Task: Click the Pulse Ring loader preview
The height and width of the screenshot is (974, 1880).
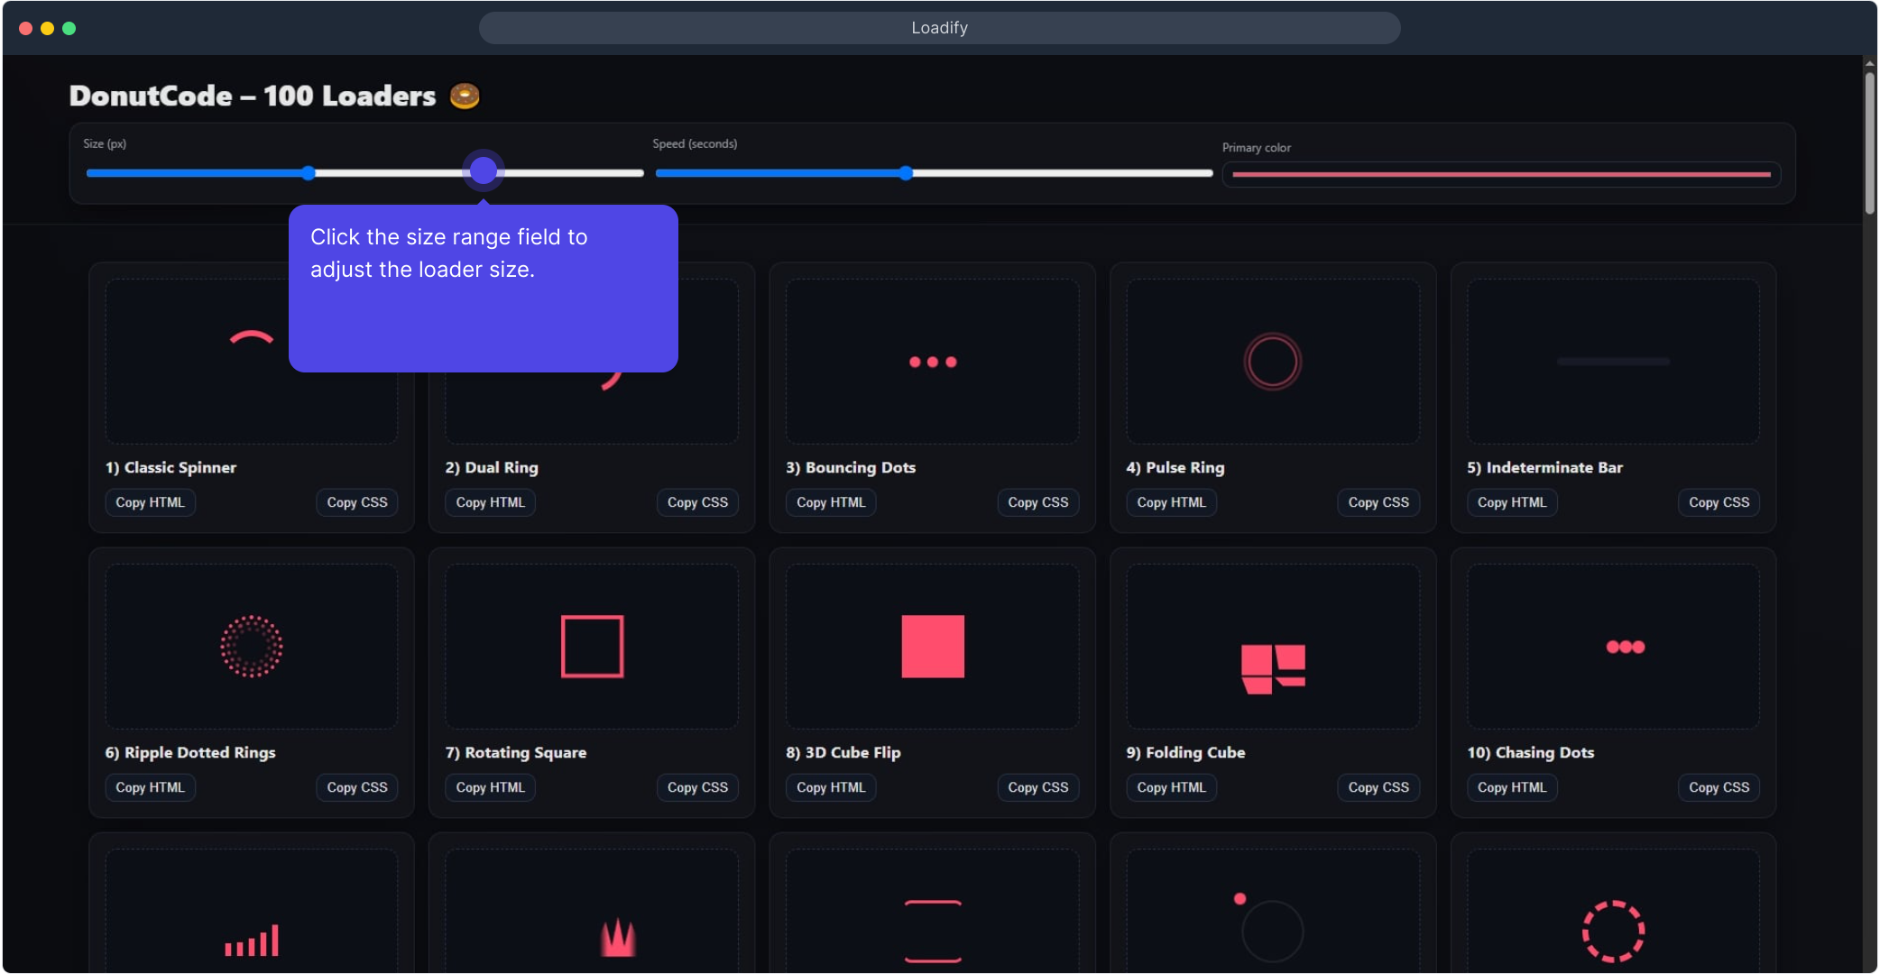Action: click(1273, 359)
